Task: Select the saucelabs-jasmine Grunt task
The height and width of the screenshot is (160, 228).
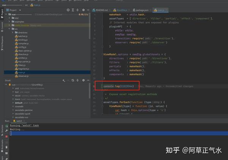Action: tap(24, 110)
